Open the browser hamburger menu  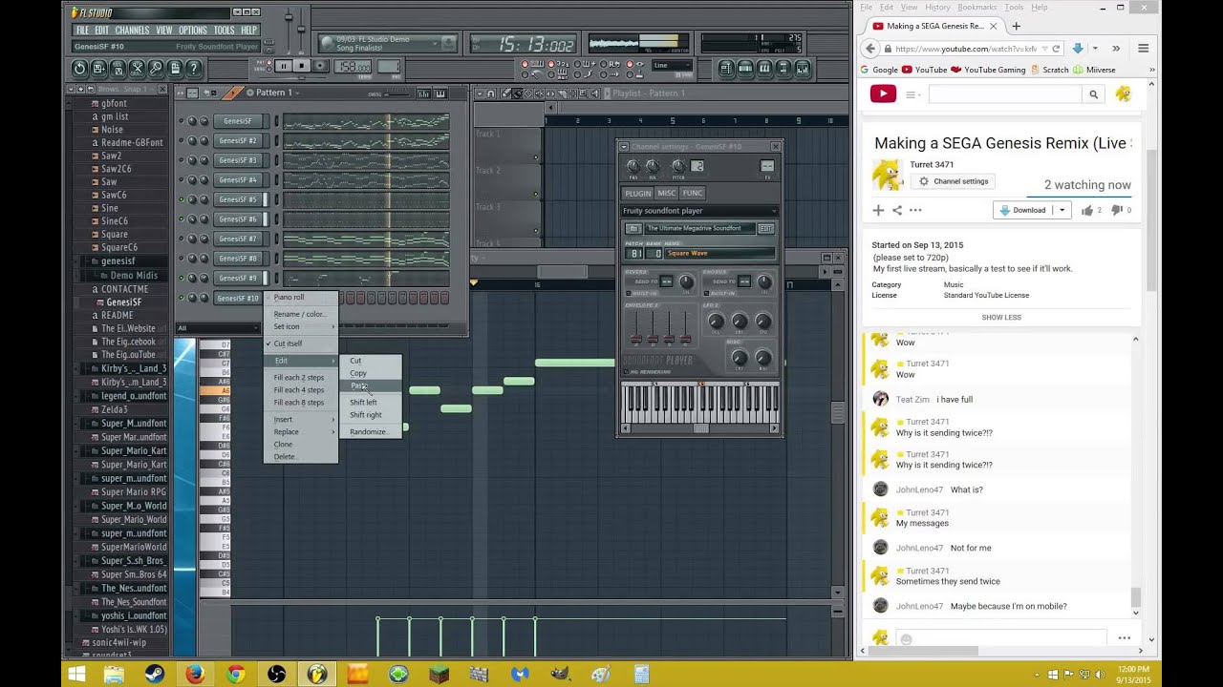(1143, 49)
